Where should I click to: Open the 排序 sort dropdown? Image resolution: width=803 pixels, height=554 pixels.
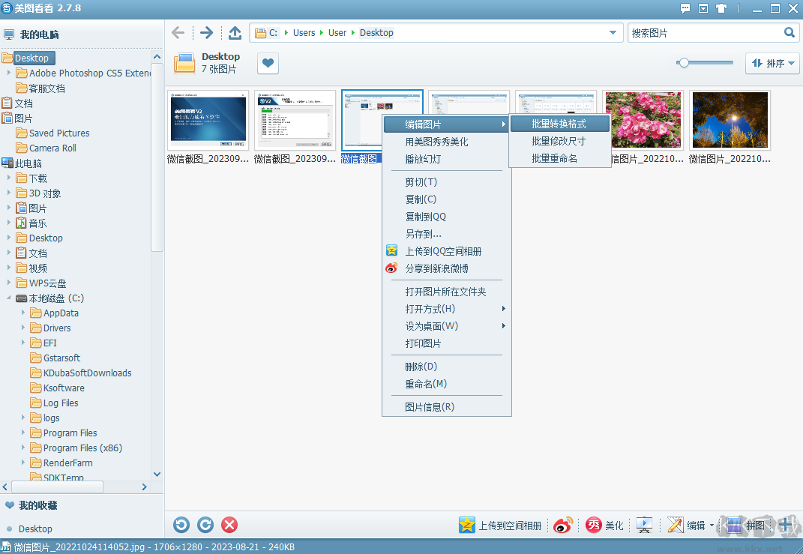pyautogui.click(x=772, y=64)
